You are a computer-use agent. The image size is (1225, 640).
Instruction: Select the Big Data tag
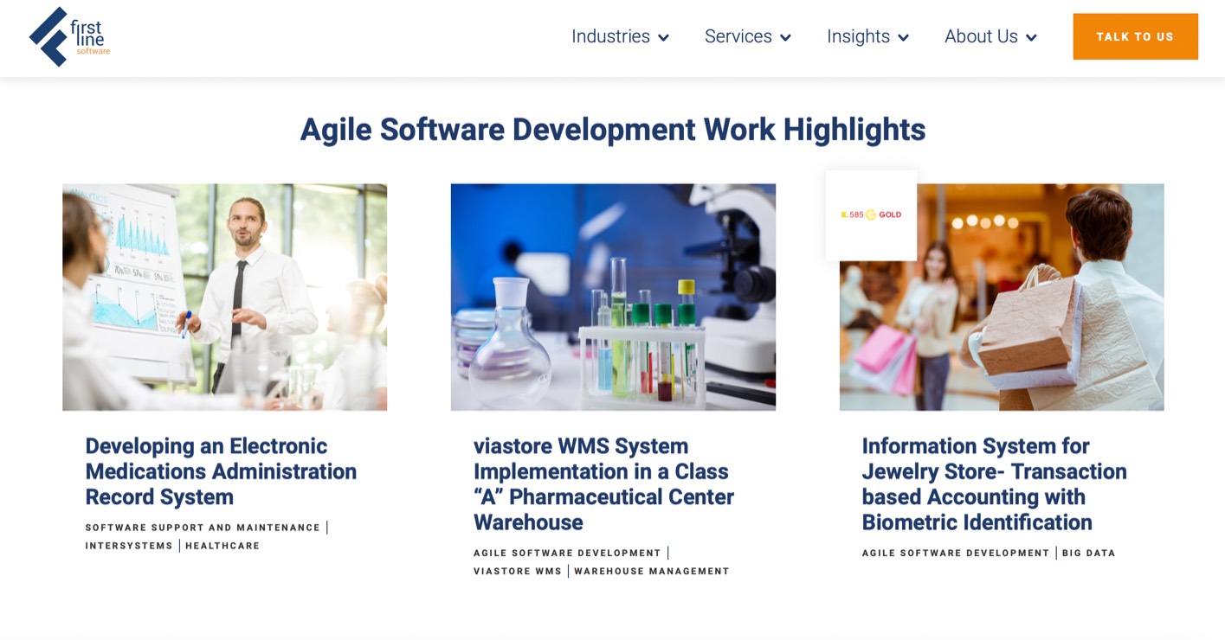pos(1089,553)
